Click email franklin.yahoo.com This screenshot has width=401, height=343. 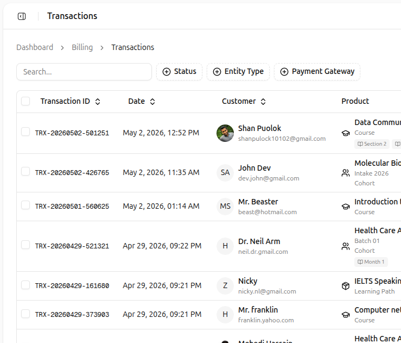(266, 320)
